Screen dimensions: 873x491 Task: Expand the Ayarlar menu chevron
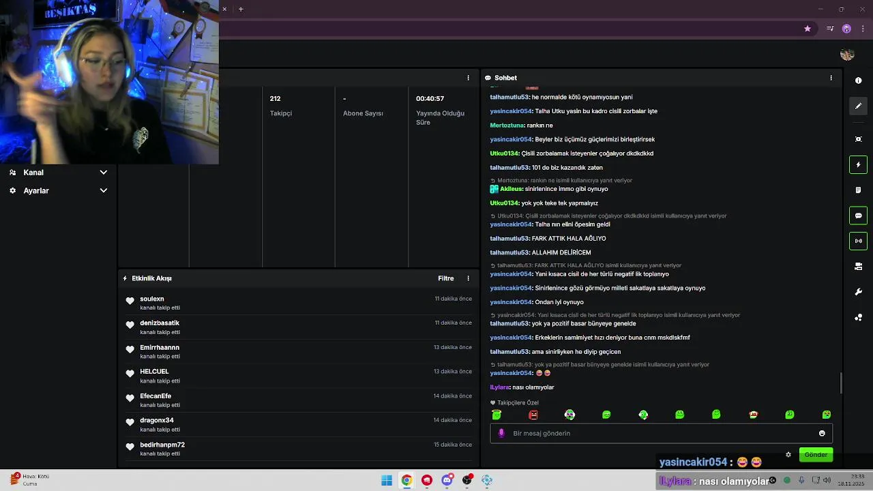pos(104,191)
